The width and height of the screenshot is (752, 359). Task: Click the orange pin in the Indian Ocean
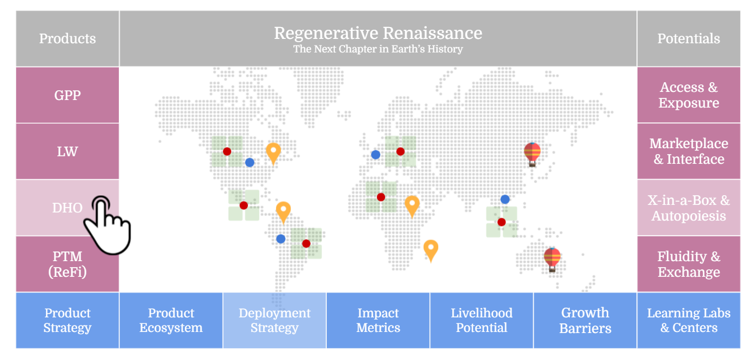431,251
